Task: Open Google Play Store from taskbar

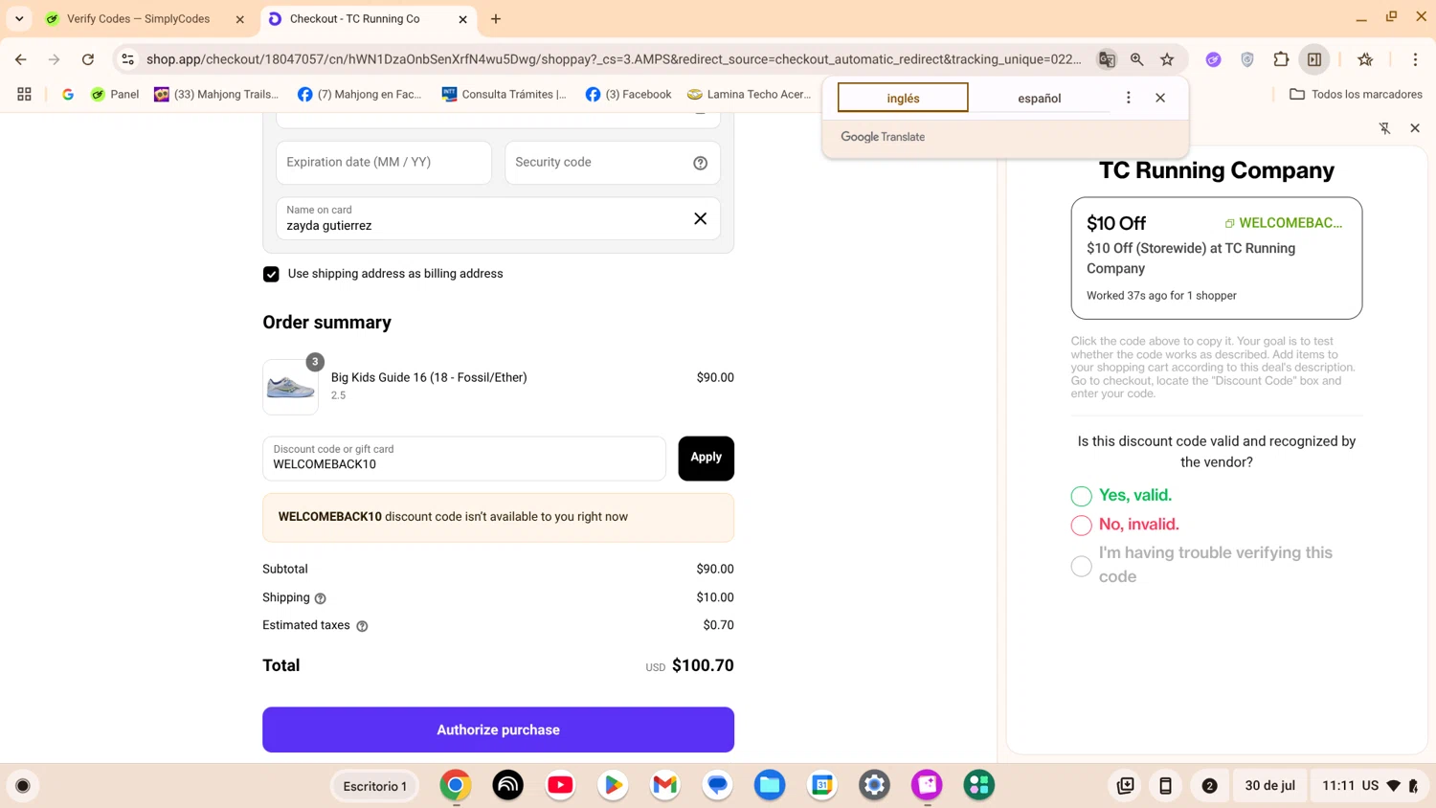Action: [613, 786]
